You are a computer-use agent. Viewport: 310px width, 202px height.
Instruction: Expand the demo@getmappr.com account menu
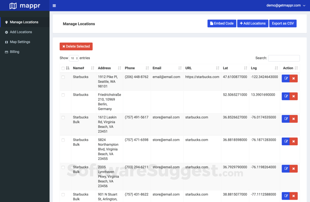[x=286, y=5]
